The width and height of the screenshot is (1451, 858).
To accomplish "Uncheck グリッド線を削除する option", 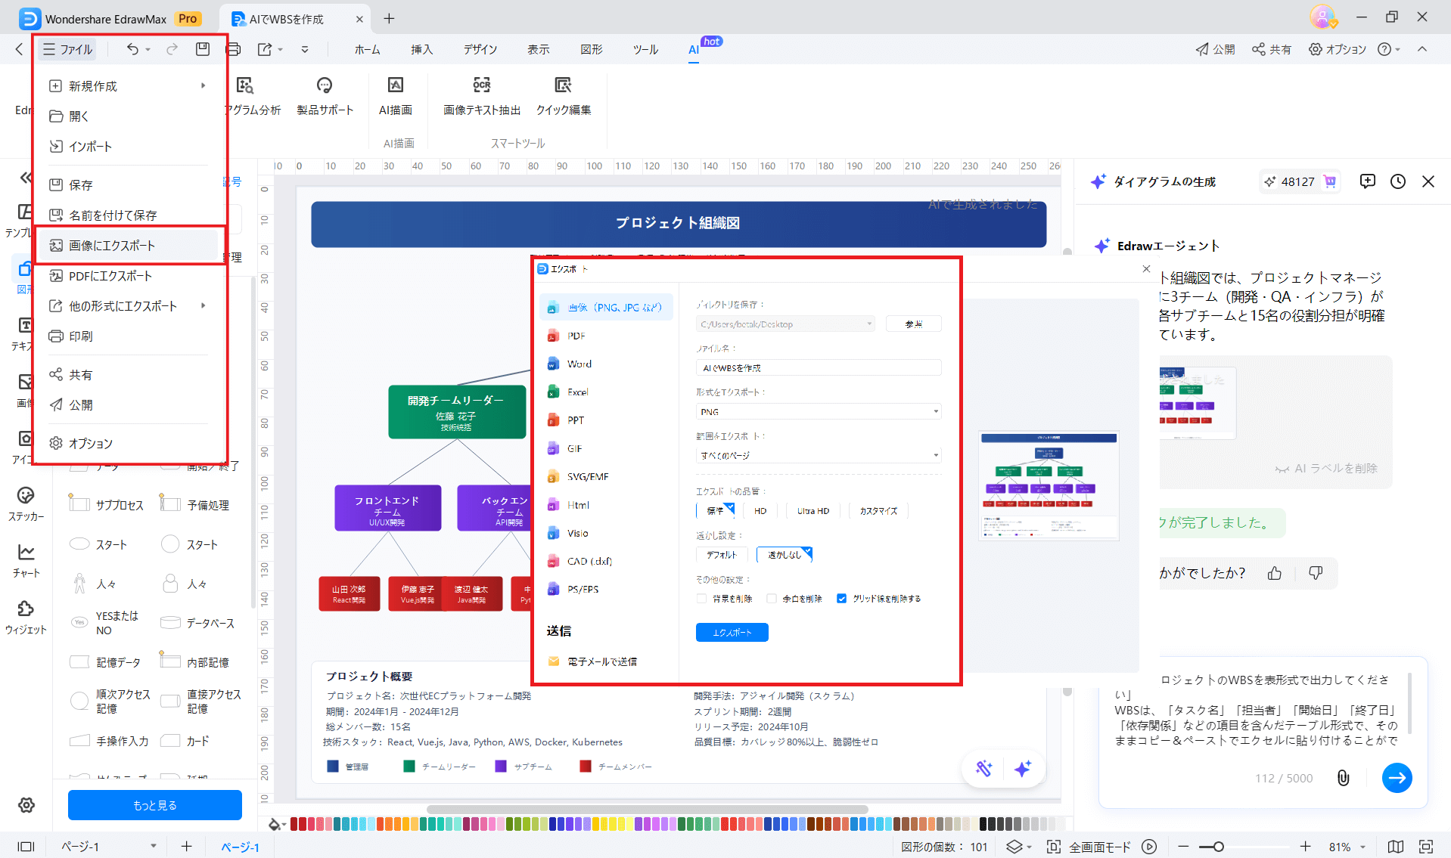I will click(841, 598).
